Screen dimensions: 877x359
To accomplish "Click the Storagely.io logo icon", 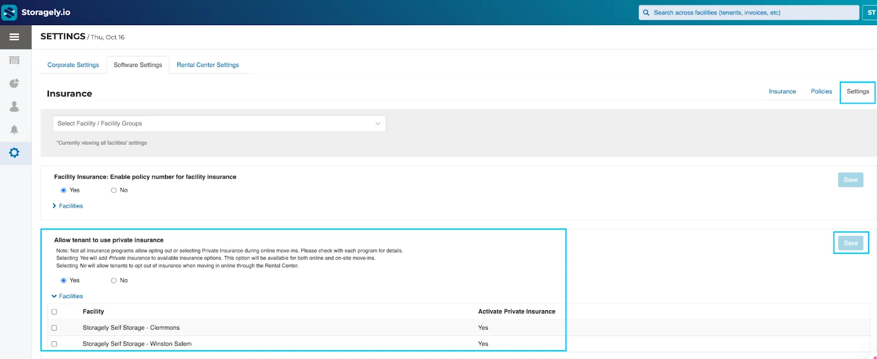I will [9, 13].
